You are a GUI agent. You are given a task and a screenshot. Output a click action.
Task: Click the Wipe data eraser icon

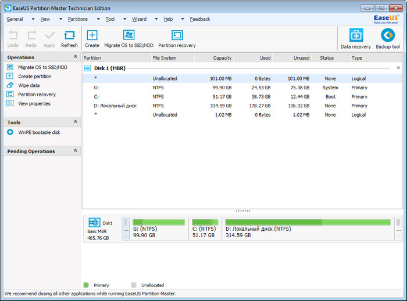coord(10,85)
